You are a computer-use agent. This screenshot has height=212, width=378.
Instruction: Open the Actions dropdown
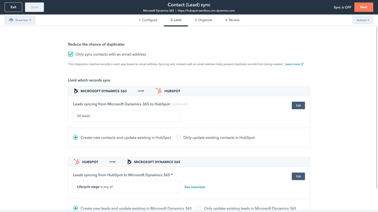pyautogui.click(x=363, y=20)
